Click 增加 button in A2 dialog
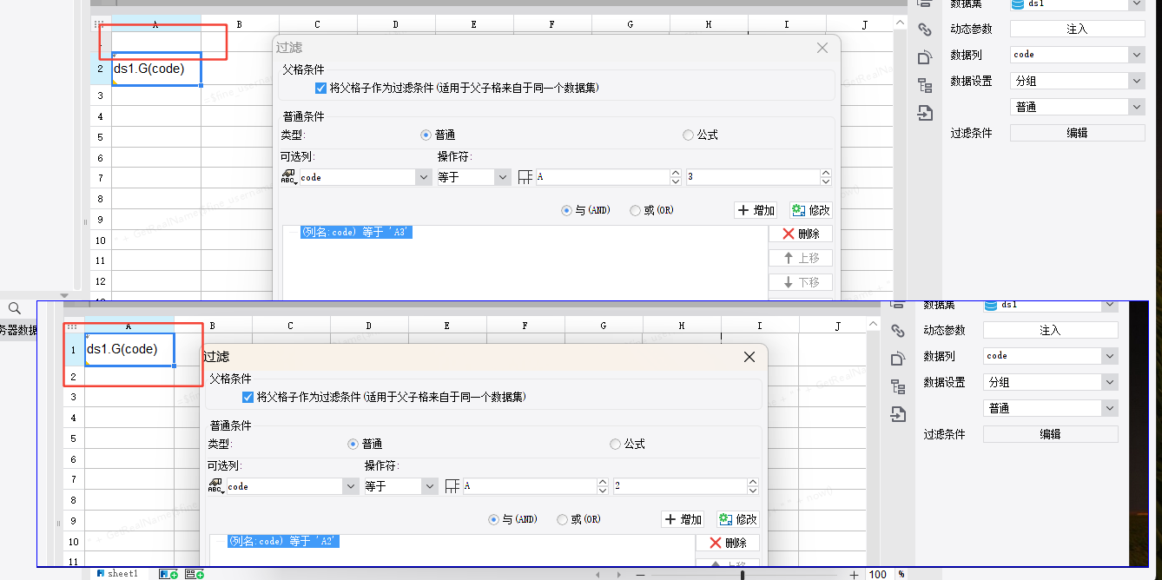The width and height of the screenshot is (1162, 580). pyautogui.click(x=684, y=519)
